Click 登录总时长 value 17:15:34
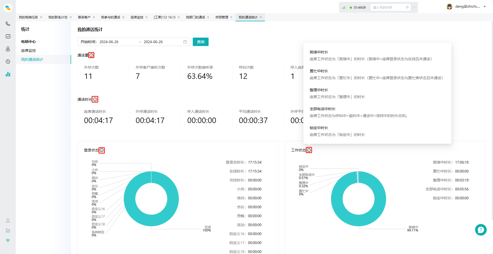Viewport: 493px width, 254px height. coord(255,162)
